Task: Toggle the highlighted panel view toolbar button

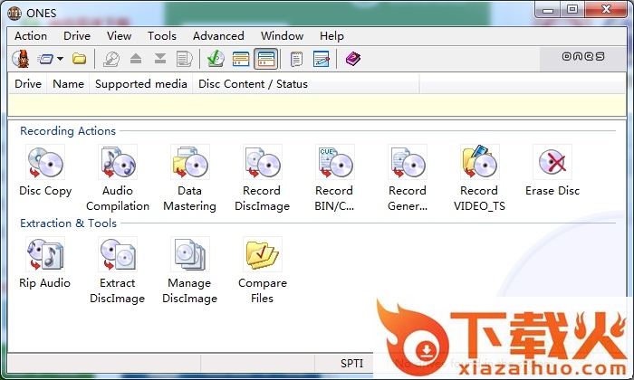Action: point(265,60)
